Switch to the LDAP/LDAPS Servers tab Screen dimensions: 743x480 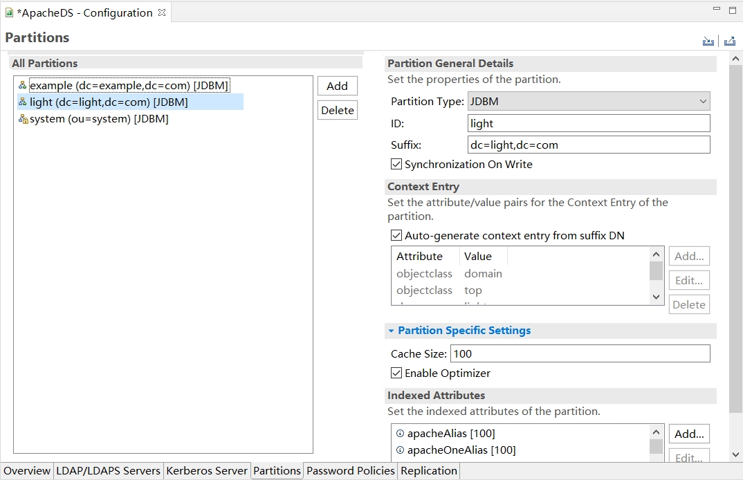pos(108,471)
